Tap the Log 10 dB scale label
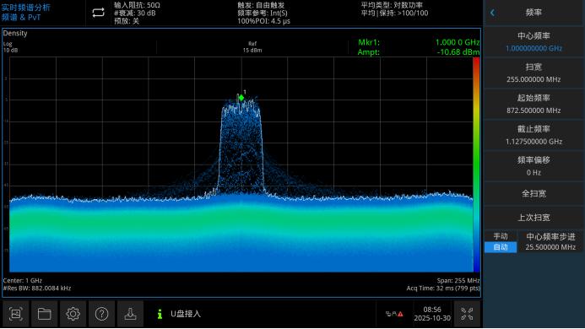Viewport: 585px width, 329px height. 10,47
